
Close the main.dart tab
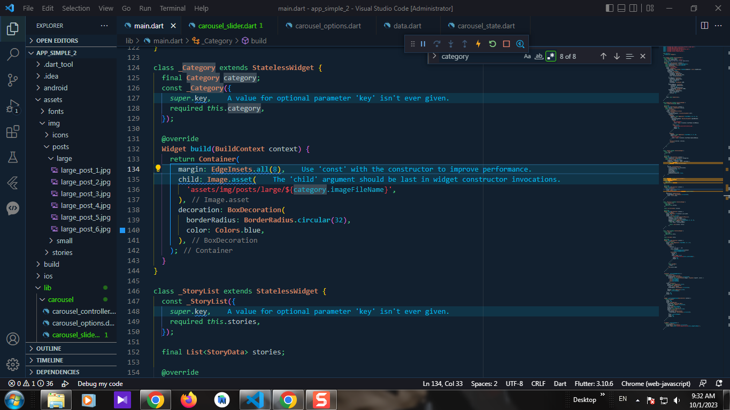[173, 26]
